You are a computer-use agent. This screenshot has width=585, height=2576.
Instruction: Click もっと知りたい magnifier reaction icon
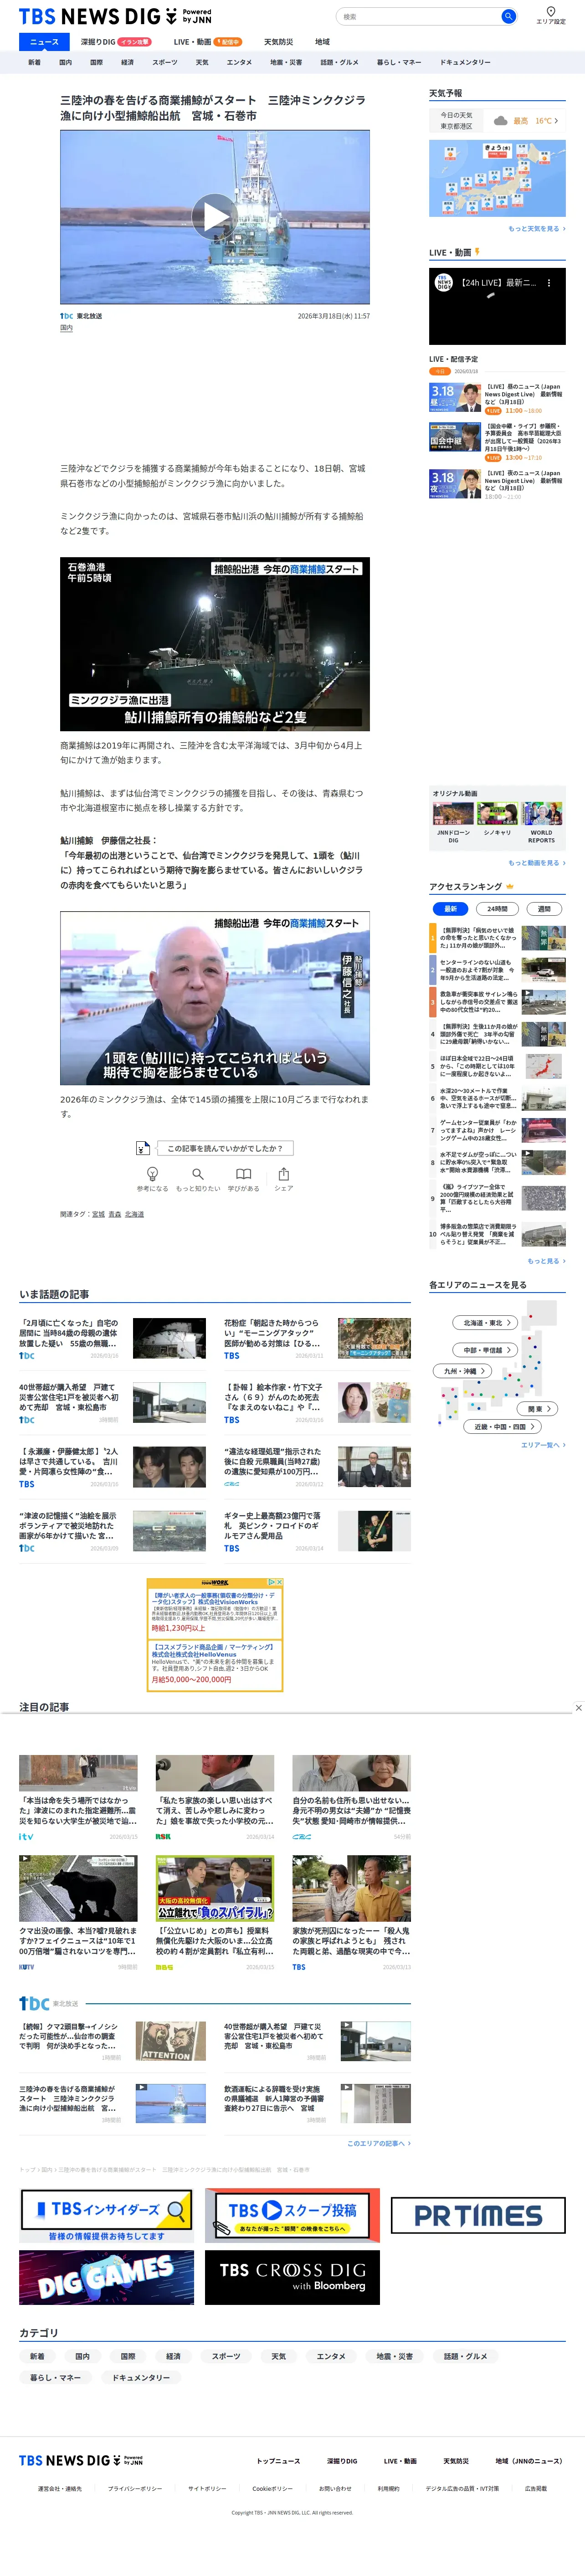[x=198, y=1174]
